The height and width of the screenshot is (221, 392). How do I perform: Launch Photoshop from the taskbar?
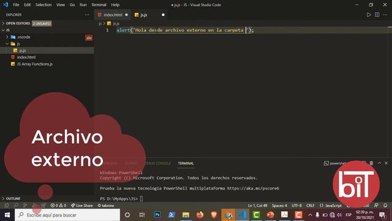[157, 215]
